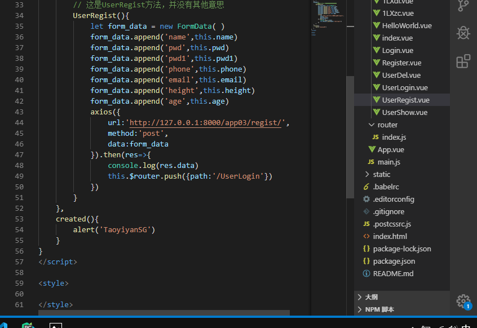Viewport: 477px width, 328px height.
Task: Open the Extensions view icon
Action: pos(463,61)
